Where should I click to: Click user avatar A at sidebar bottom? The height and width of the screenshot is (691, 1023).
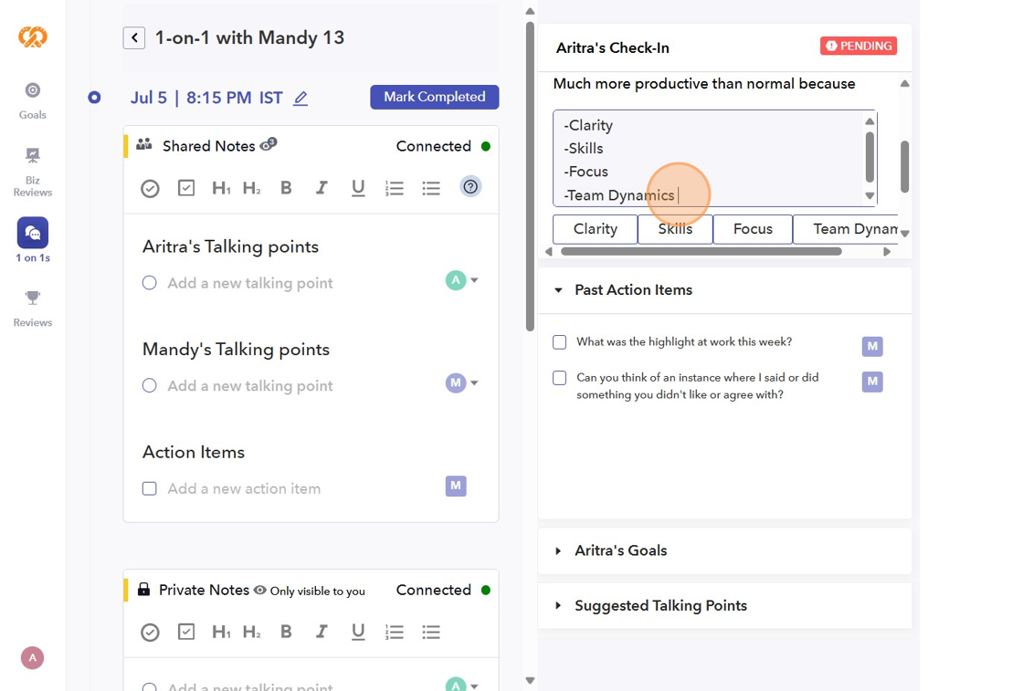coord(33,658)
